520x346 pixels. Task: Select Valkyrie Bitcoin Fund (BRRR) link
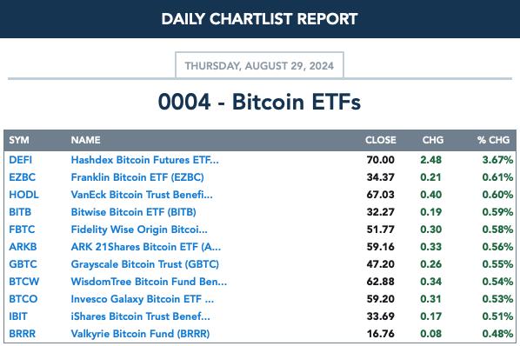click(x=140, y=334)
